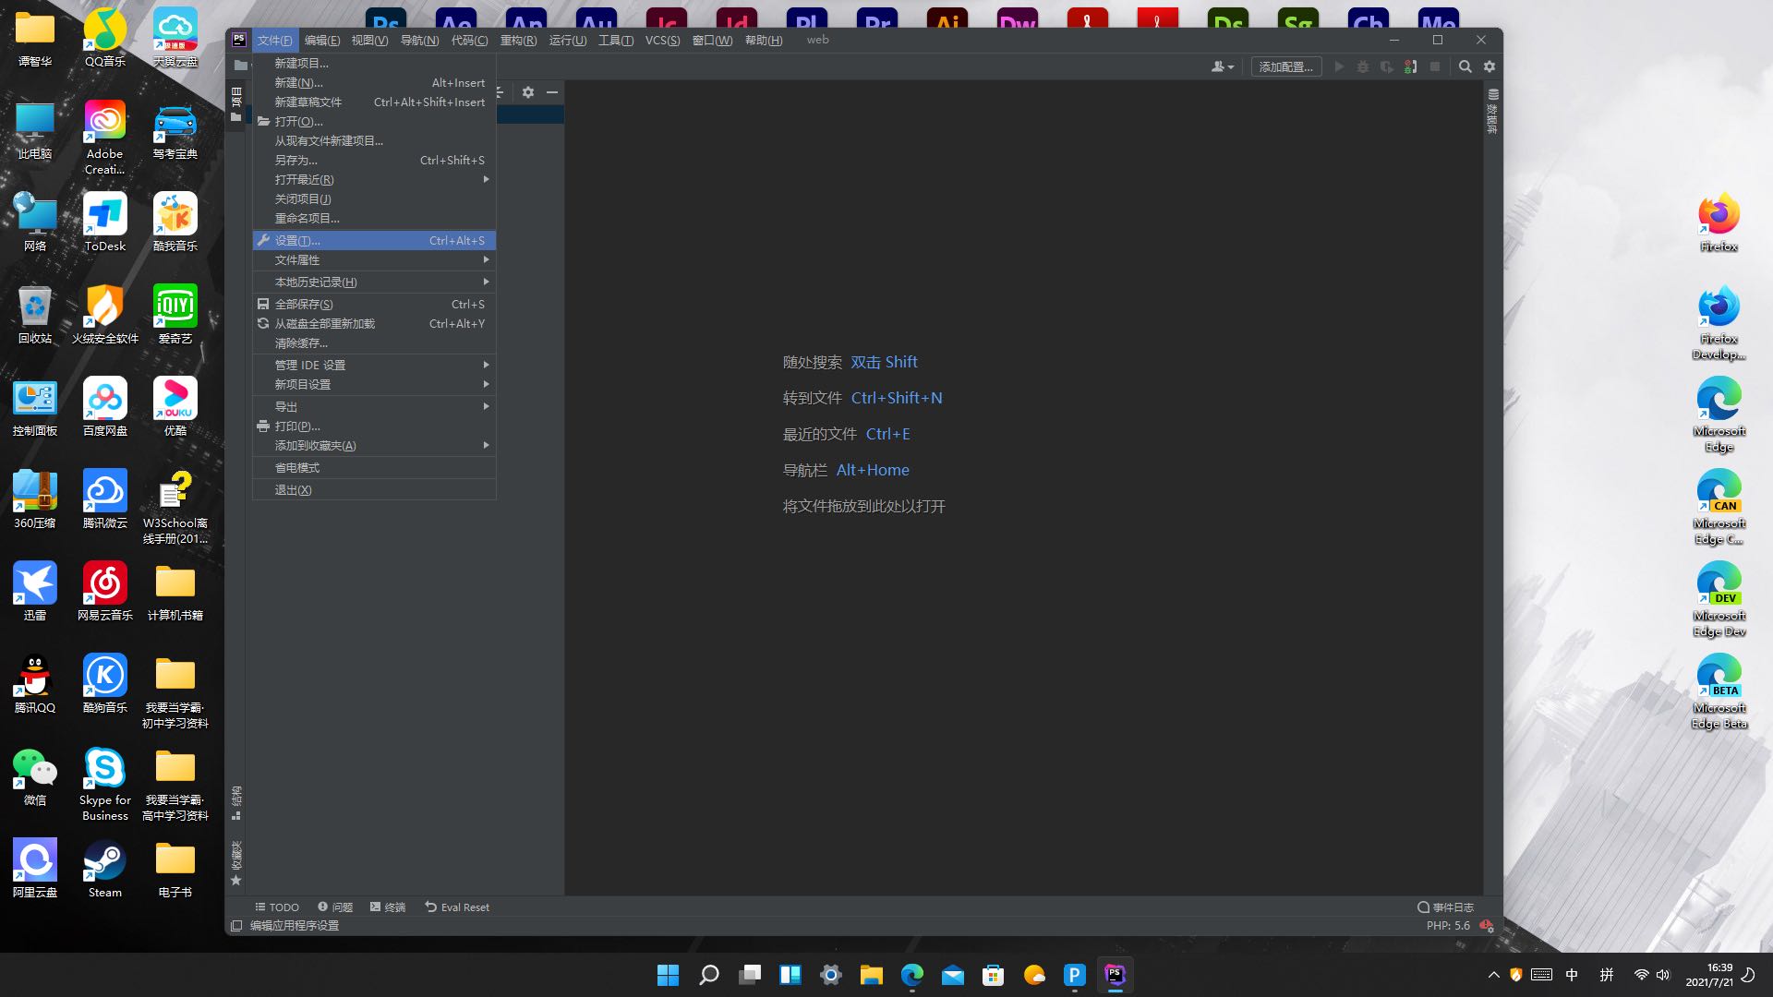The width and height of the screenshot is (1773, 997).
Task: Open PhpStorm from Windows taskbar
Action: (x=1115, y=975)
